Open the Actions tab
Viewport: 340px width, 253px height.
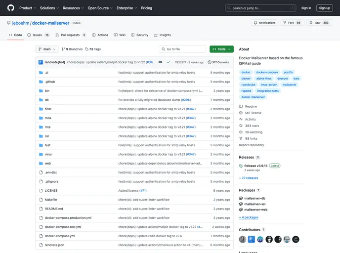pyautogui.click(x=100, y=35)
